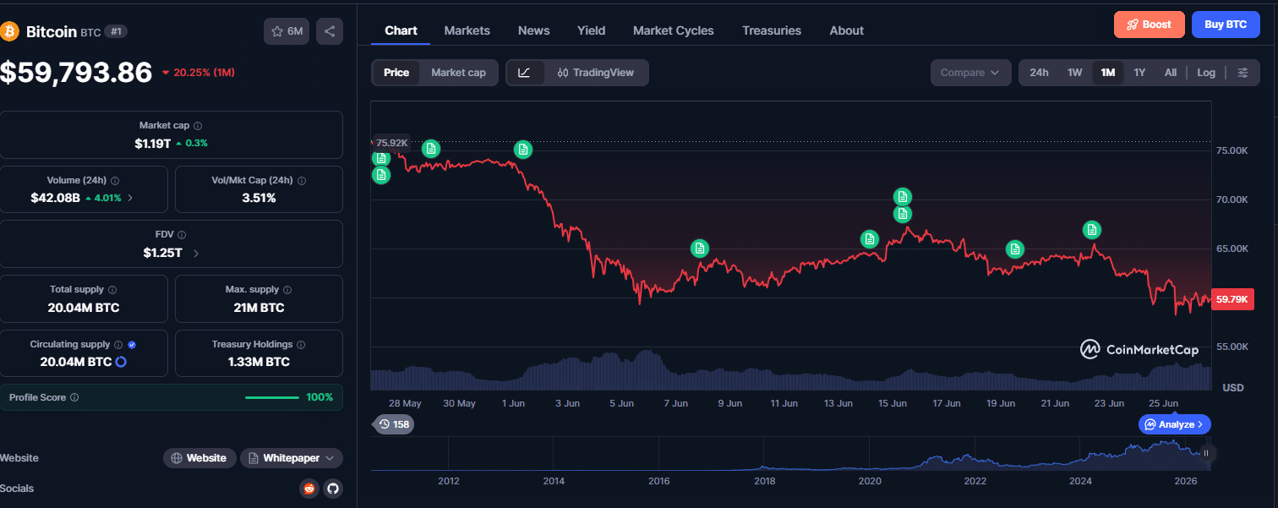Select the line chart style icon
Viewport: 1278px width, 508px height.
click(524, 73)
